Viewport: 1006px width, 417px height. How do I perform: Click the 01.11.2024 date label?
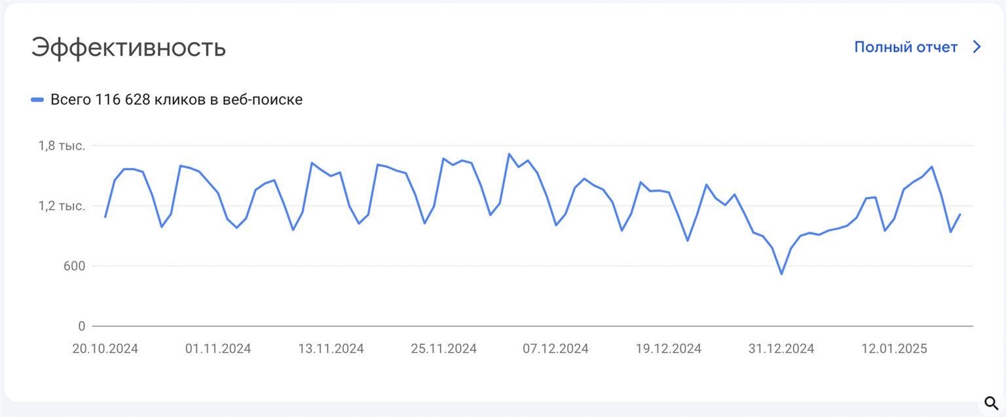coord(218,348)
